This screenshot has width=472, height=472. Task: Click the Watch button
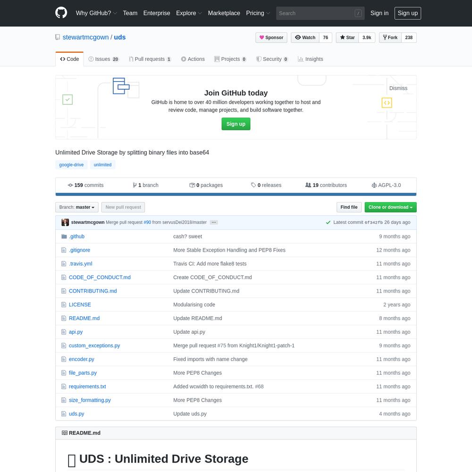(x=305, y=38)
